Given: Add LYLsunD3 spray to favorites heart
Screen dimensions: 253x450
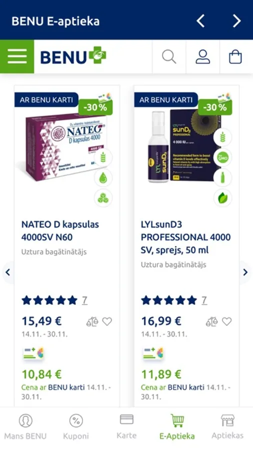Looking at the screenshot, I should click(x=227, y=321).
